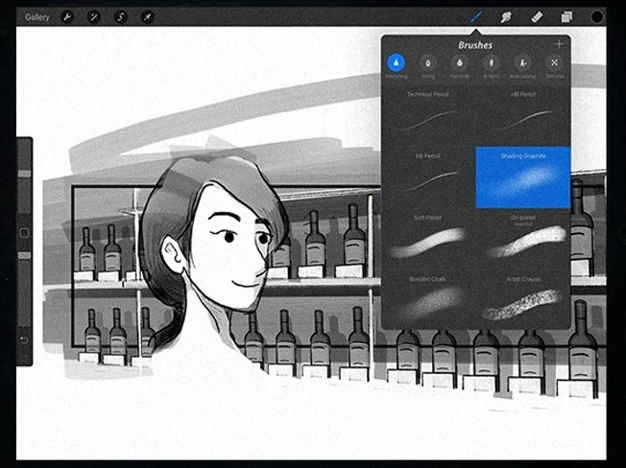This screenshot has width=626, height=468.
Task: Click the brush size slider handle
Action: coord(25,174)
